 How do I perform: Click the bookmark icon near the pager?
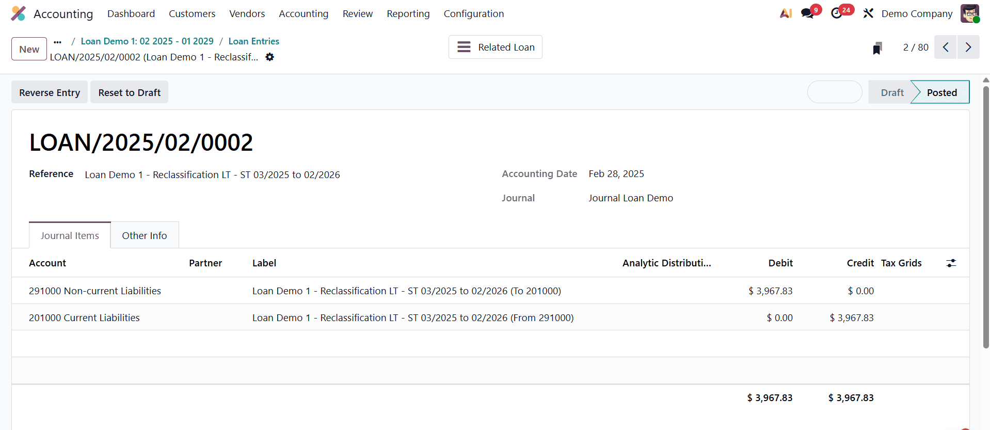pos(877,48)
